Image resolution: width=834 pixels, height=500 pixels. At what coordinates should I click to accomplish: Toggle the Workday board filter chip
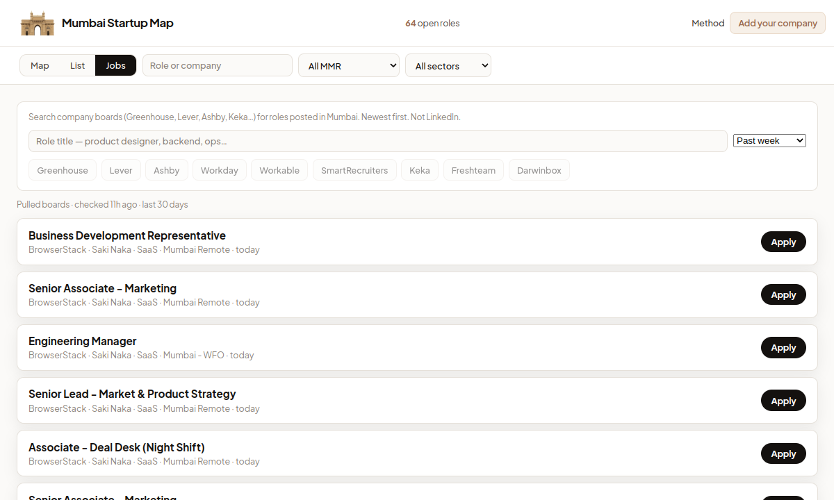pos(220,170)
